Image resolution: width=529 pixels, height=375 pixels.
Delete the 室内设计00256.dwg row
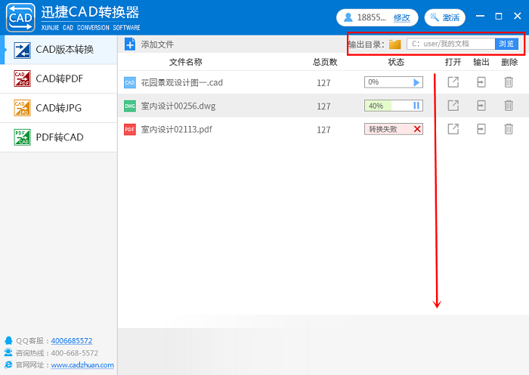coord(509,106)
